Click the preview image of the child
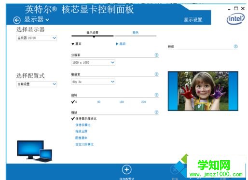This screenshot has width=248, height=180. coord(203,91)
